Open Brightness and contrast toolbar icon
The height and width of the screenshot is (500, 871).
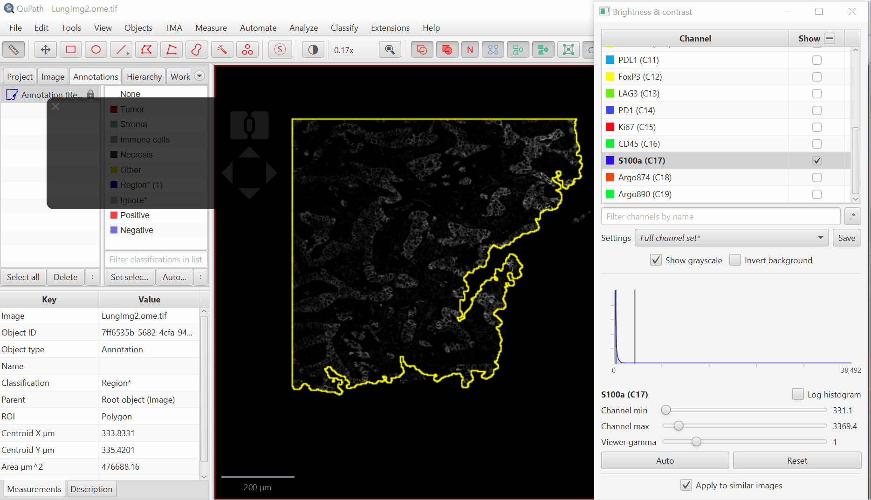tap(313, 50)
